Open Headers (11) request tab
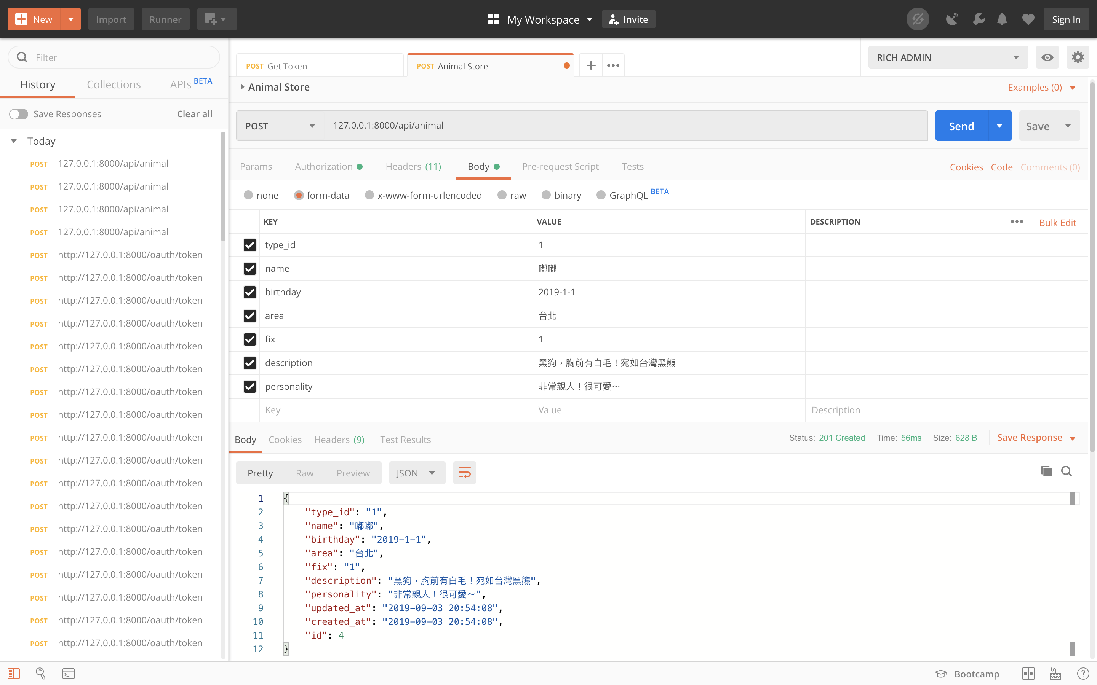The image size is (1097, 685). pos(413,166)
